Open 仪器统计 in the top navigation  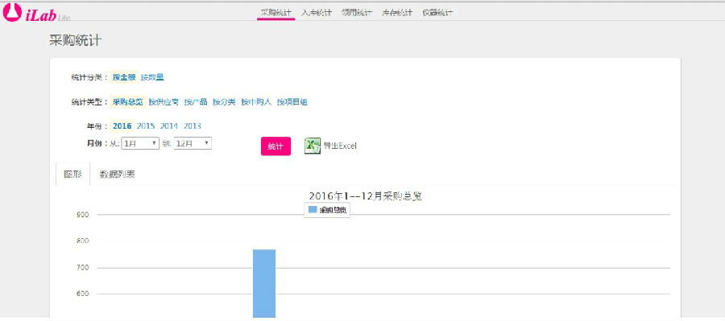pyautogui.click(x=437, y=13)
